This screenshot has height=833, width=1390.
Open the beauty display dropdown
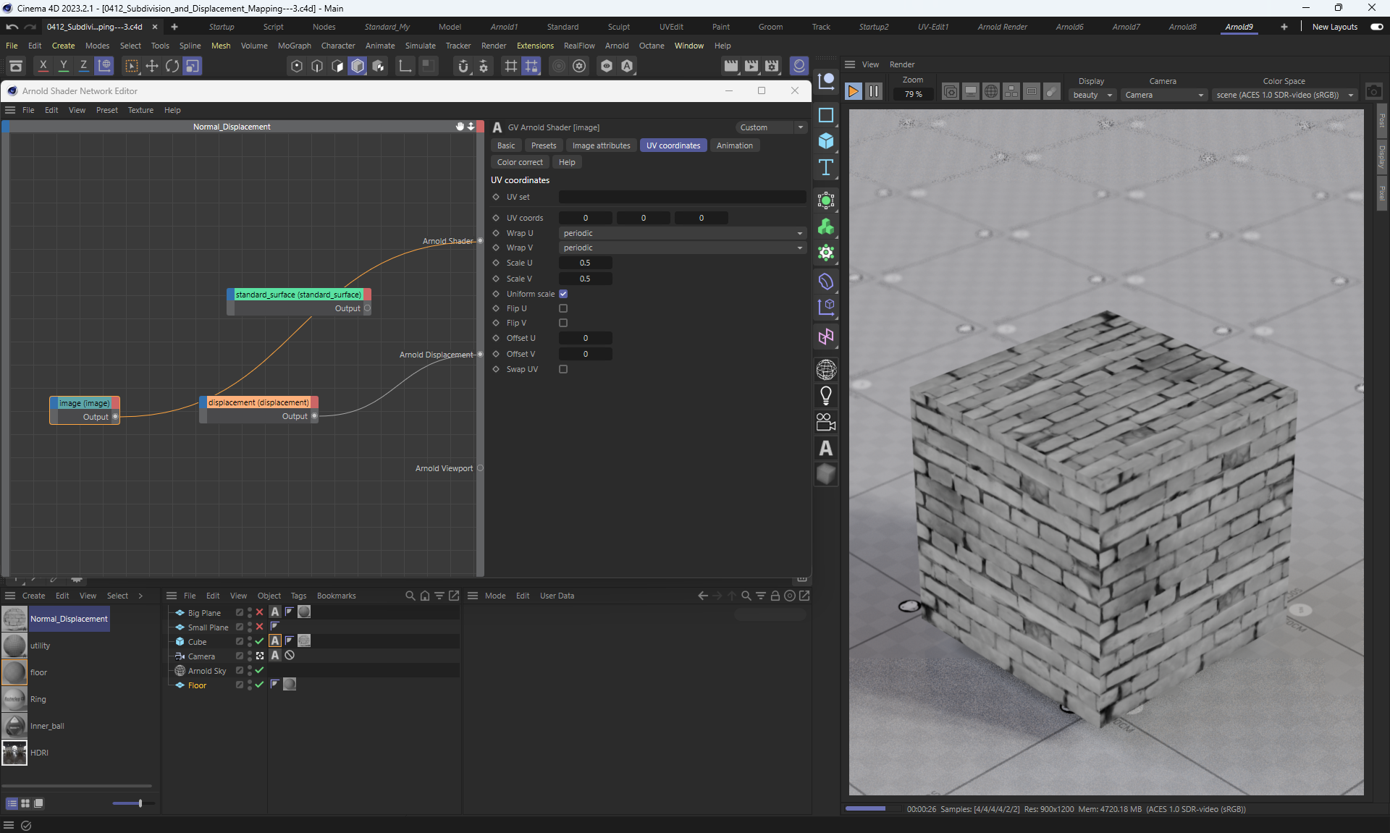point(1092,95)
